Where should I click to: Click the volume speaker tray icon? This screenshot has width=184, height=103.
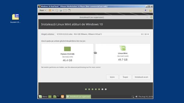coord(137,97)
